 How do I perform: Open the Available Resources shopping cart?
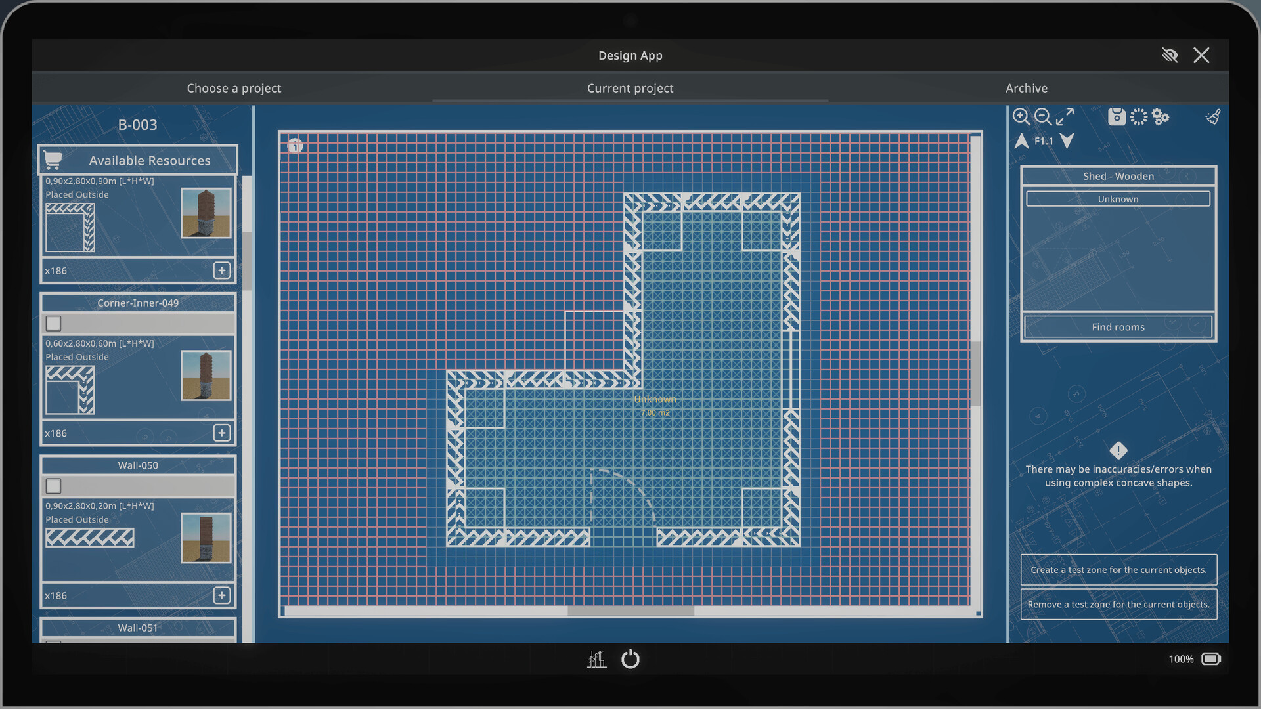pyautogui.click(x=53, y=160)
